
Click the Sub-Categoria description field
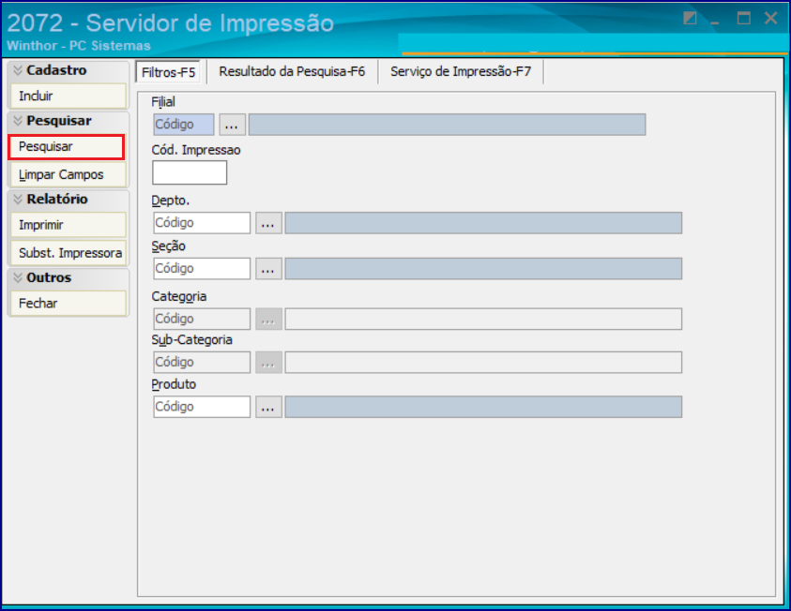[483, 362]
